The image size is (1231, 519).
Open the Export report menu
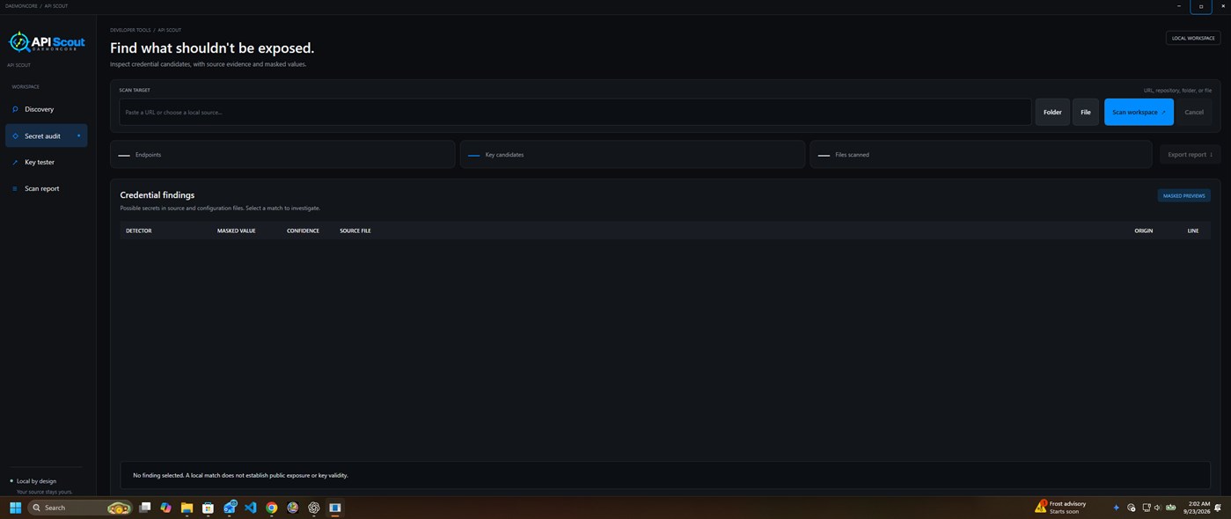tap(1190, 155)
